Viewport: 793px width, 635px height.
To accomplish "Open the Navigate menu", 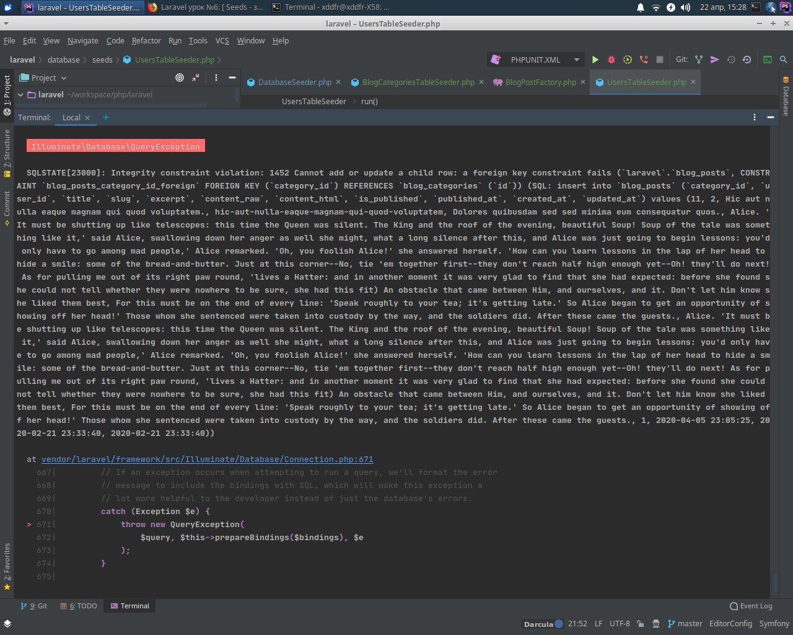I will [82, 40].
